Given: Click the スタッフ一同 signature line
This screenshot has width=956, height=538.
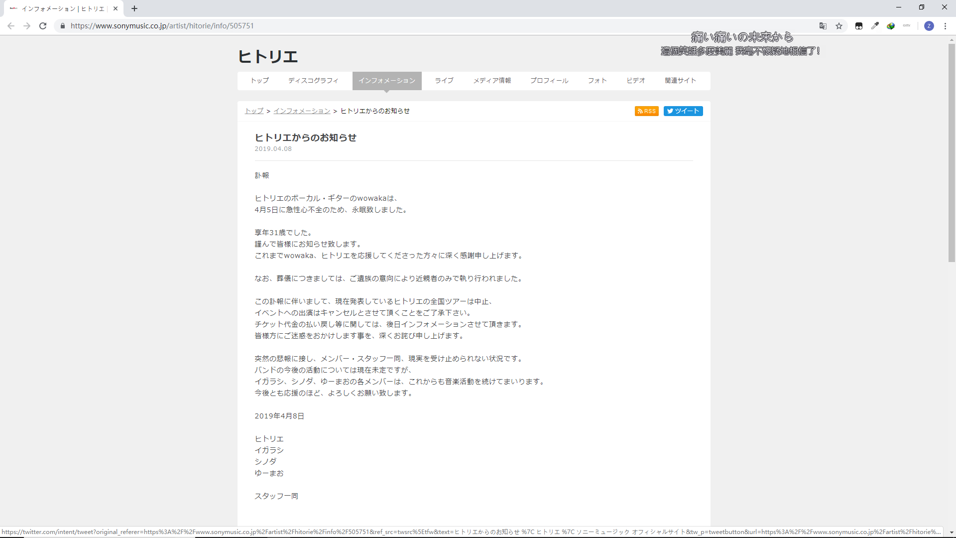Looking at the screenshot, I should pos(276,496).
